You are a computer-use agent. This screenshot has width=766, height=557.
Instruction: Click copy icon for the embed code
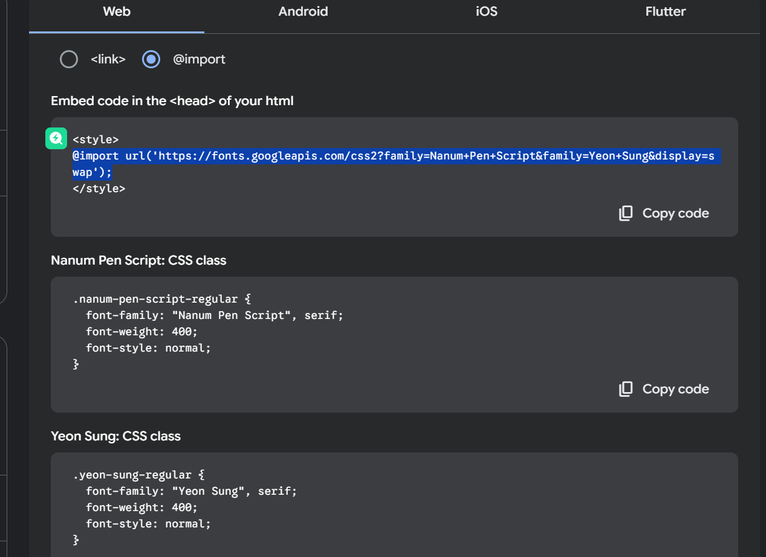pos(626,213)
